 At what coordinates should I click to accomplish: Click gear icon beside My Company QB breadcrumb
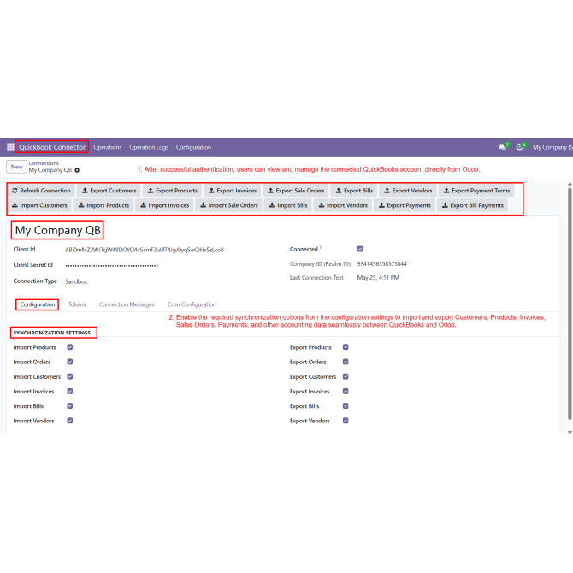[77, 170]
